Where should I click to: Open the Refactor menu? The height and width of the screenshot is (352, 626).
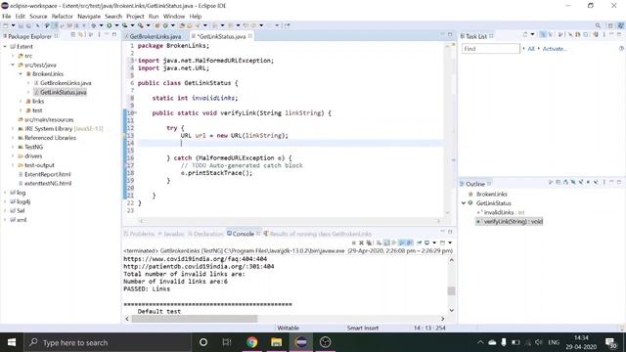pyautogui.click(x=62, y=16)
